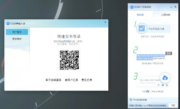The image size is (180, 109).
Task: Switch to the 云剪贴板 tab
Action: click(x=166, y=15)
